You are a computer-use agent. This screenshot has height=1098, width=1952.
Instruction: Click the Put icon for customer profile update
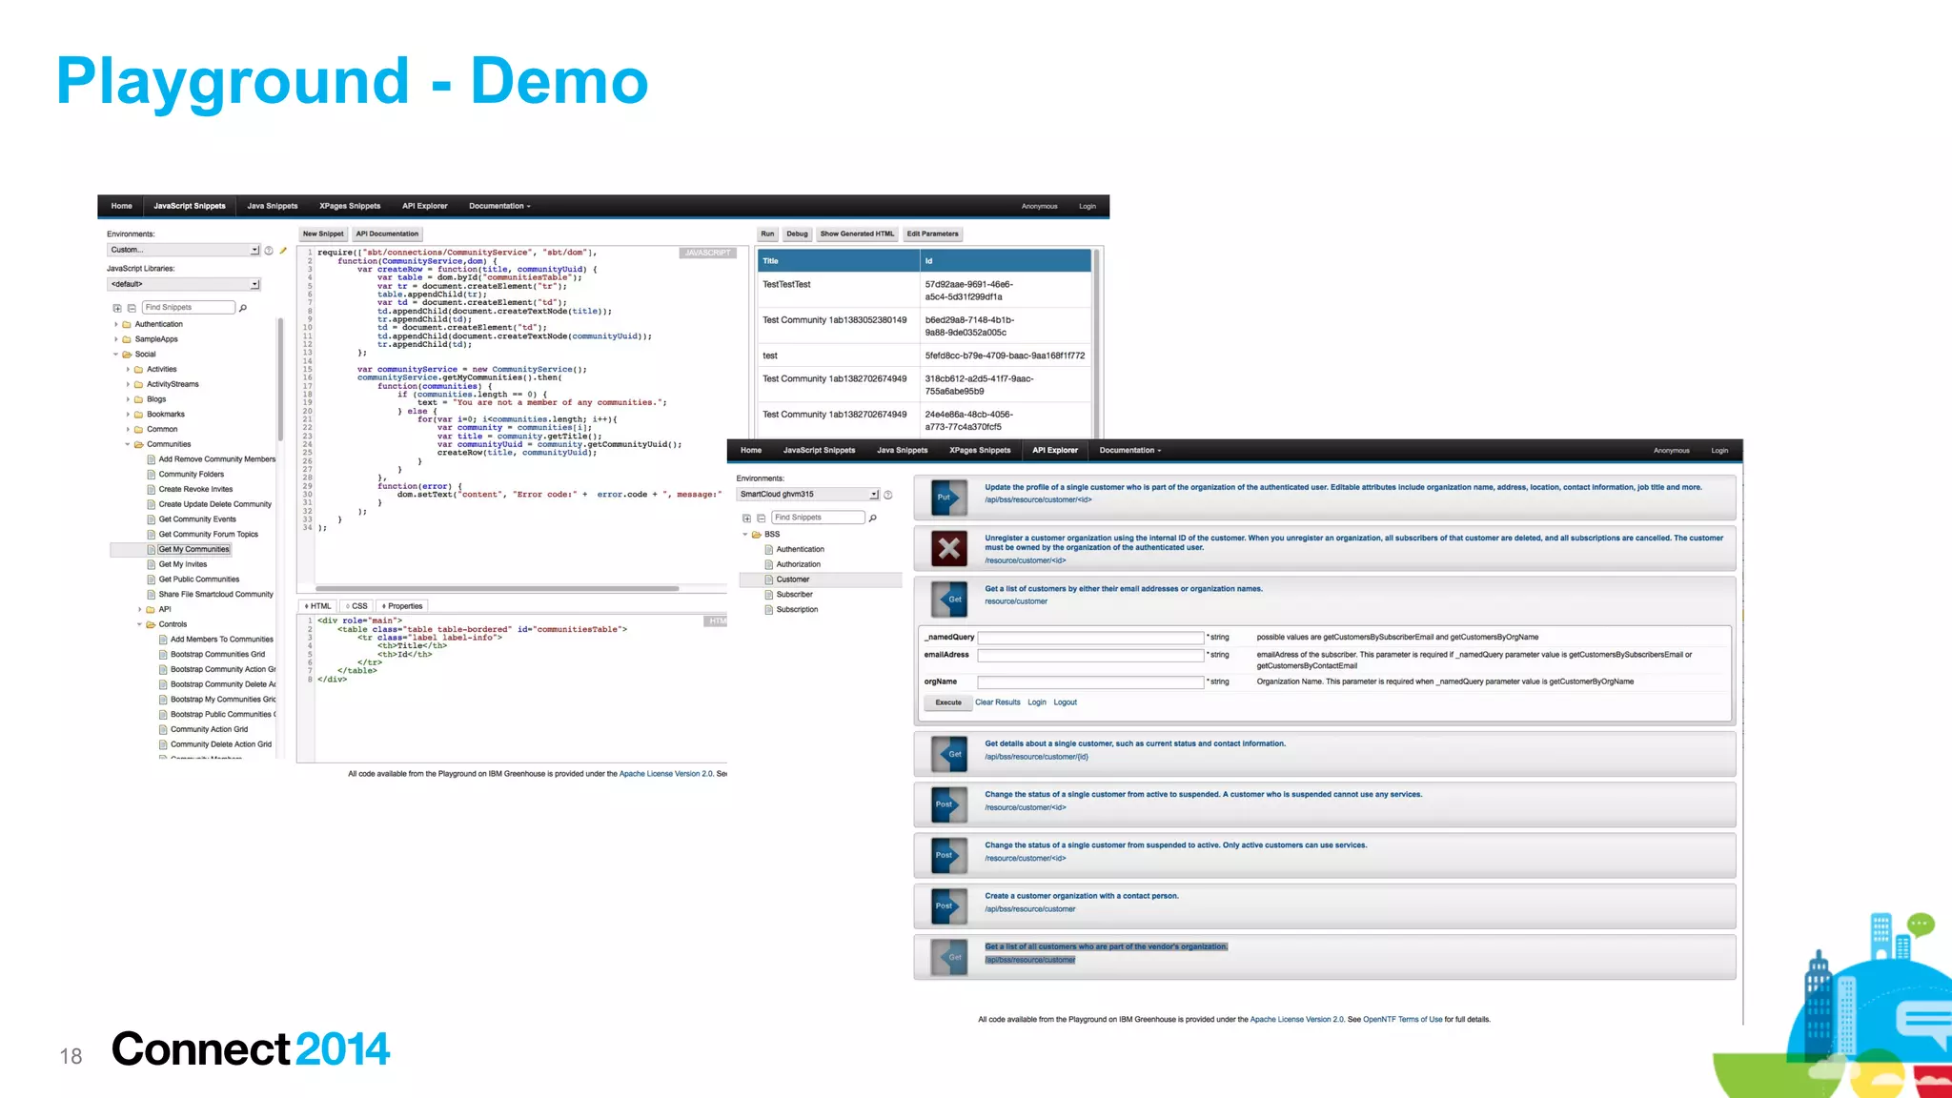point(949,497)
